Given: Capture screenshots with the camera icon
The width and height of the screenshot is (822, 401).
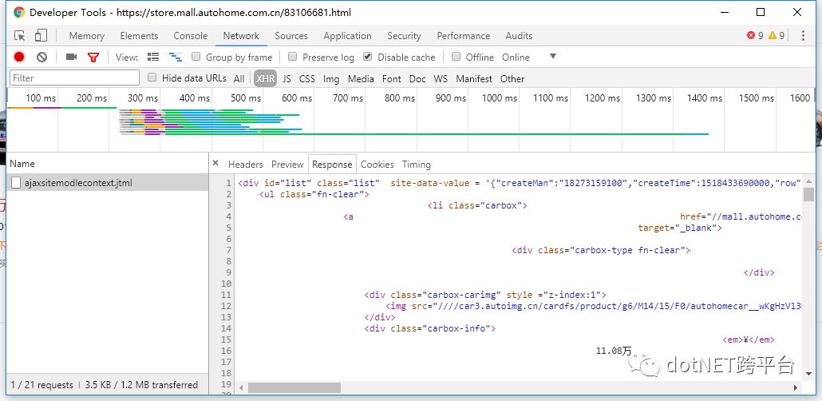Looking at the screenshot, I should pos(71,57).
